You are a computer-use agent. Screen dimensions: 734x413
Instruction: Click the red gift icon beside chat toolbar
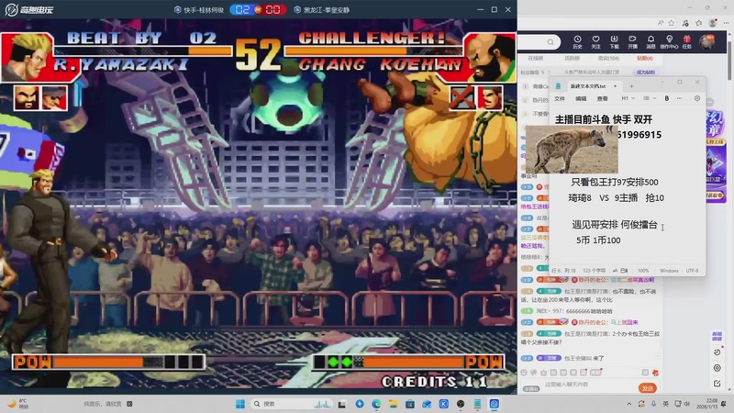[x=655, y=373]
